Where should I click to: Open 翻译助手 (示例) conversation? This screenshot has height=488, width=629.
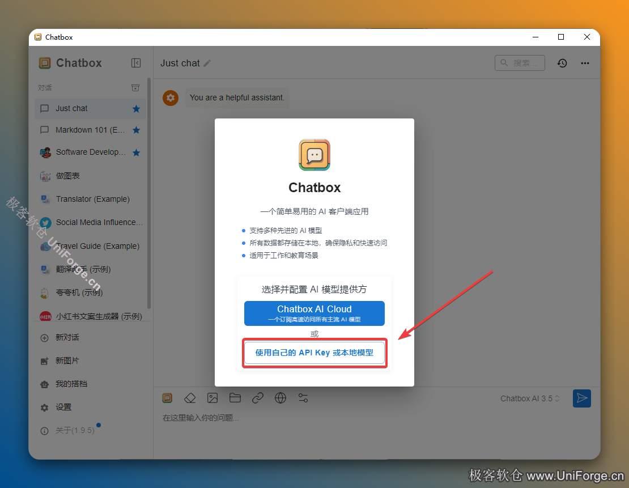[x=91, y=269]
